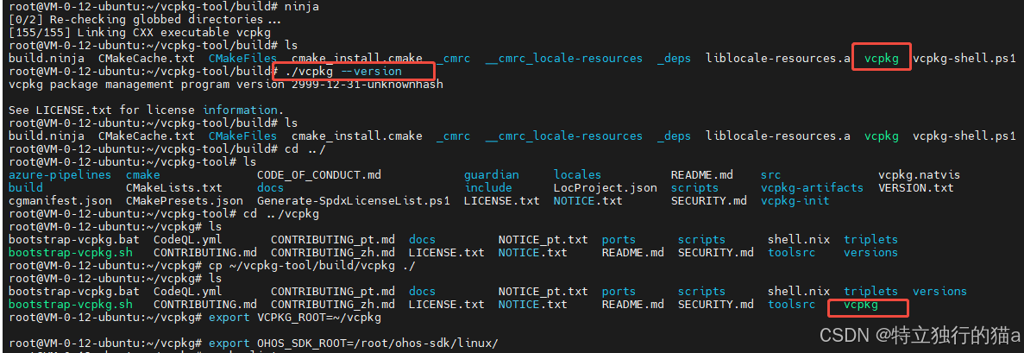Select the 'vcpkg-init' directory name
The image size is (1024, 353).
pyautogui.click(x=795, y=201)
